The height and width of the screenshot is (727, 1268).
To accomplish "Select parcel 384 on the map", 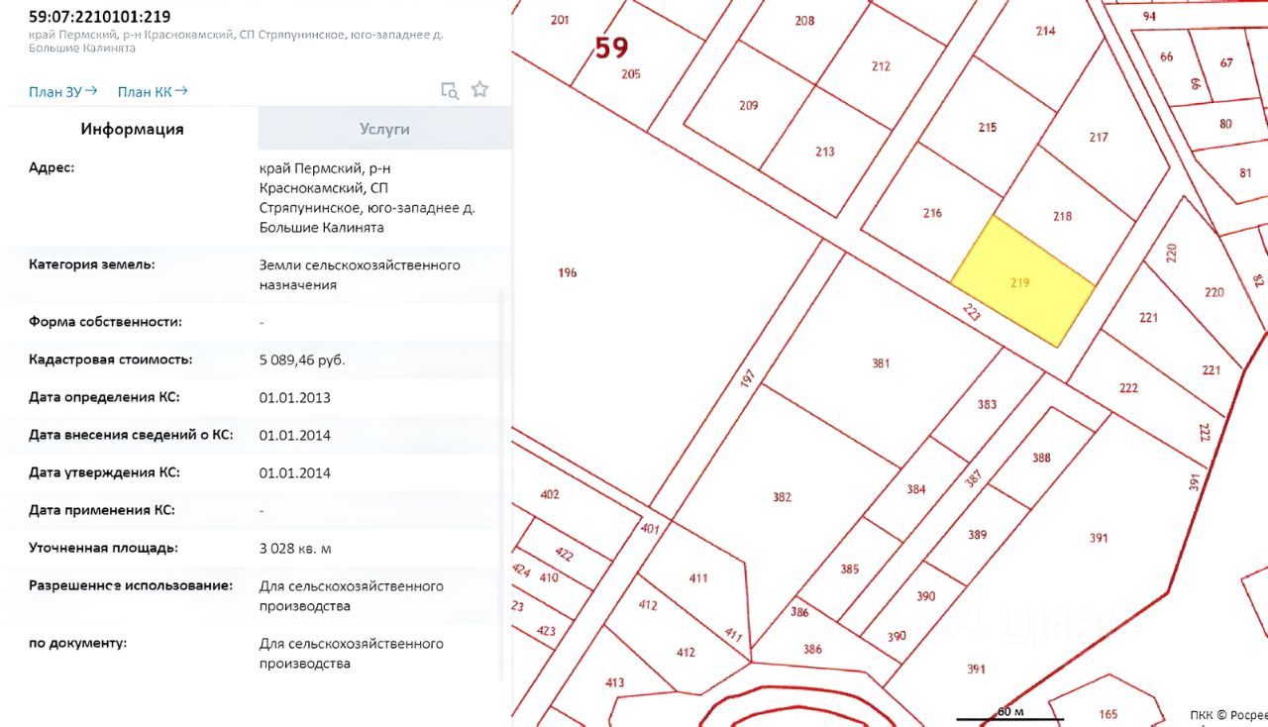I will (x=915, y=489).
